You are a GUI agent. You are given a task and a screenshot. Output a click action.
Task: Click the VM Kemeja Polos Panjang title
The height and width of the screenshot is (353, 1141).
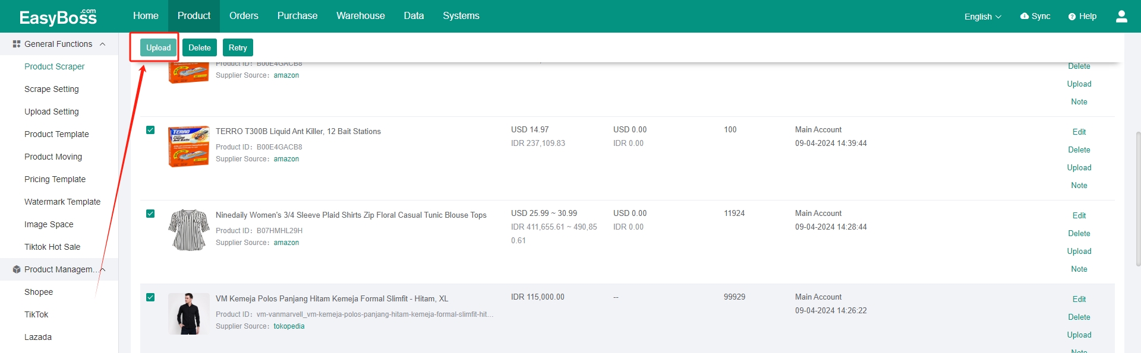332,299
